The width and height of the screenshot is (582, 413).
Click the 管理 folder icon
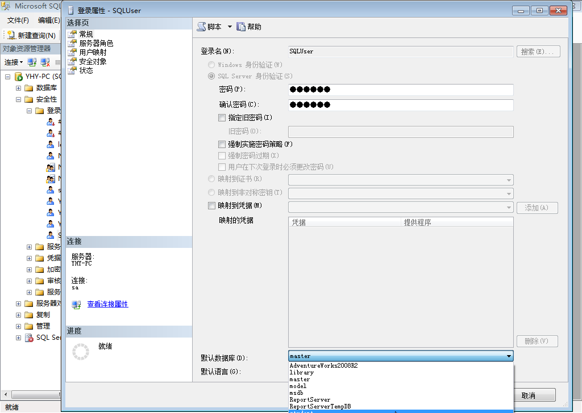coord(29,326)
